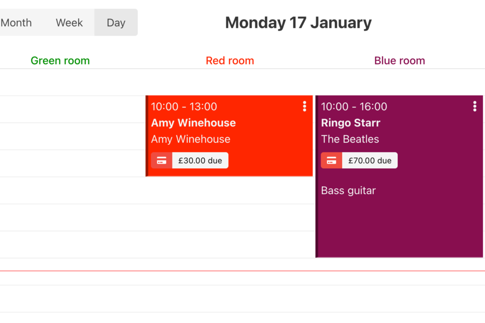Click the payment card icon on Amy Winehouse booking
Viewport: 485px width, 323px height.
tap(162, 160)
